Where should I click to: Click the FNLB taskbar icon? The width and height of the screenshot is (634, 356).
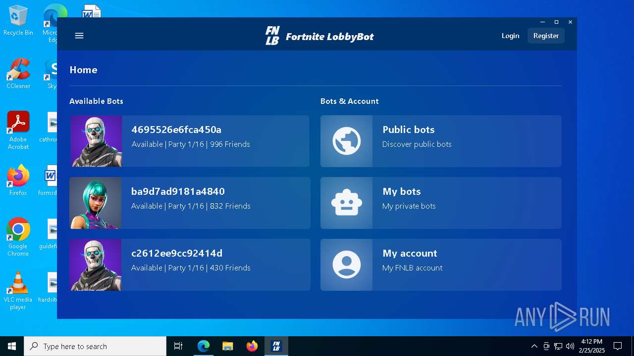point(276,346)
